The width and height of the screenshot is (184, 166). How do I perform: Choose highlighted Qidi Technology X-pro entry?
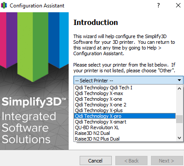coord(125,116)
